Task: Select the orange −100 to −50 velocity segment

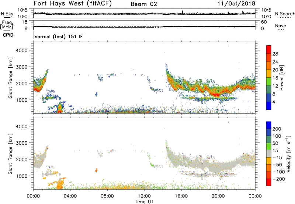Action: [x=269, y=168]
